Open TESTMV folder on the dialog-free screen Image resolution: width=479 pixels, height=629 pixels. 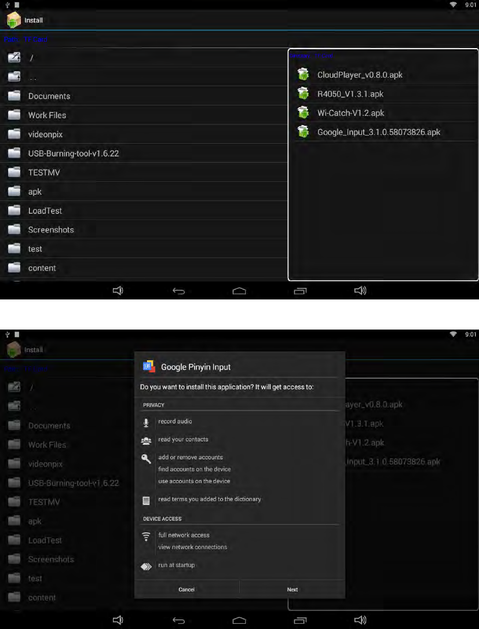click(144, 173)
